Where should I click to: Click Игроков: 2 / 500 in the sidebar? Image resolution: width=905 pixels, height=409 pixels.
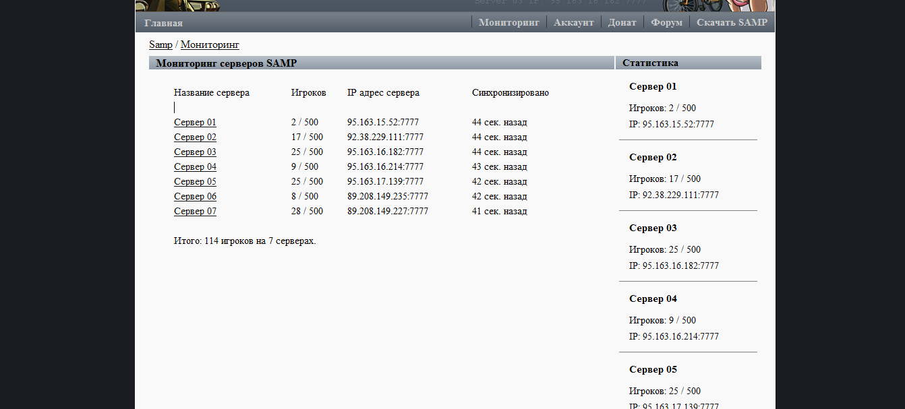pos(662,108)
